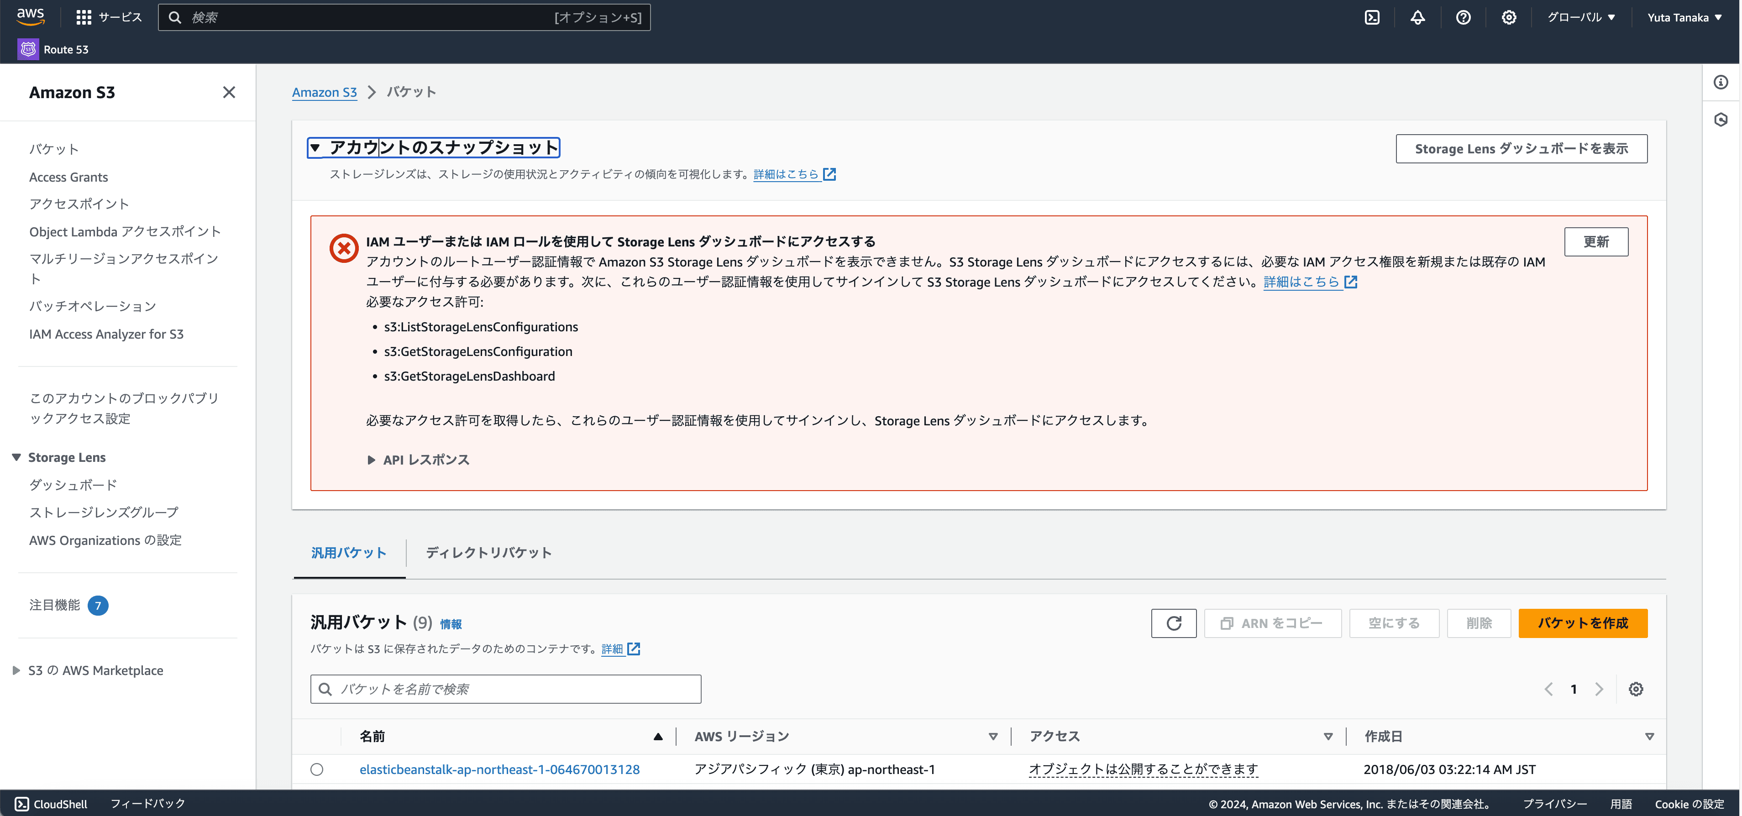Viewport: 1742px width, 816px height.
Task: Open the settings gear in the top bar
Action: [1509, 18]
